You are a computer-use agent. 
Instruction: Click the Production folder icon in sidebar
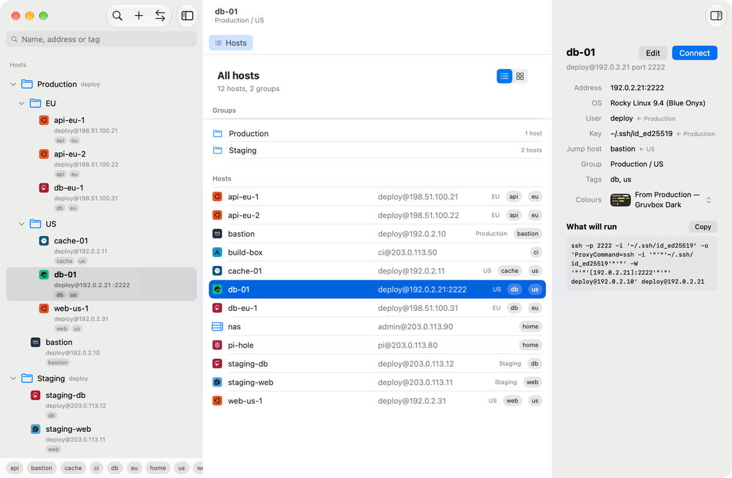[x=27, y=84]
